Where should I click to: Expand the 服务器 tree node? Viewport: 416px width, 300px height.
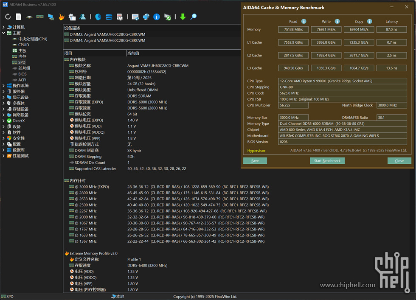point(3,91)
